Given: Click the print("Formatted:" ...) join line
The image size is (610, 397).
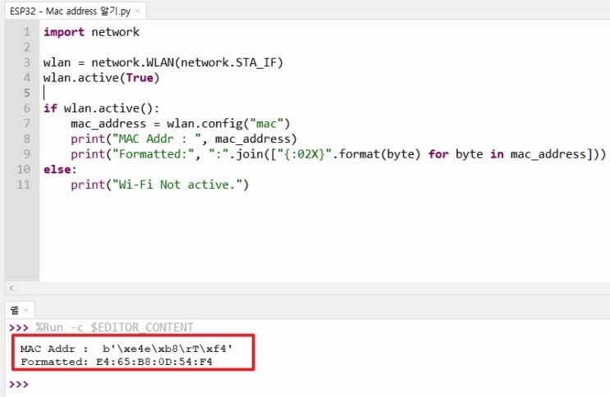Looking at the screenshot, I should coord(338,154).
